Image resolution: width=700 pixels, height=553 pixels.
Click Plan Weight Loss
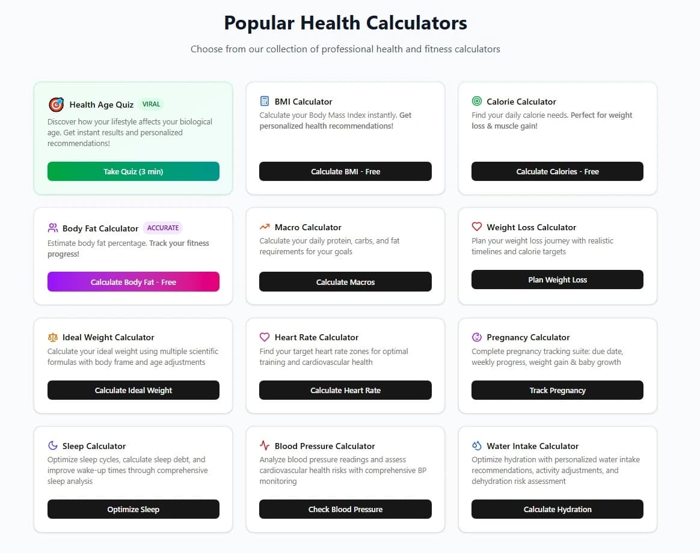click(x=557, y=280)
